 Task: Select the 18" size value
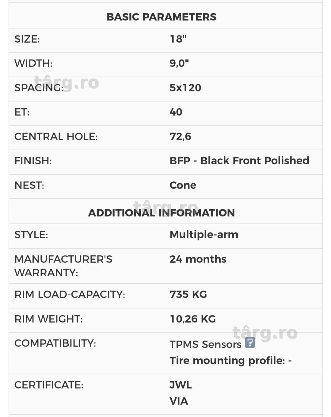[x=178, y=39]
